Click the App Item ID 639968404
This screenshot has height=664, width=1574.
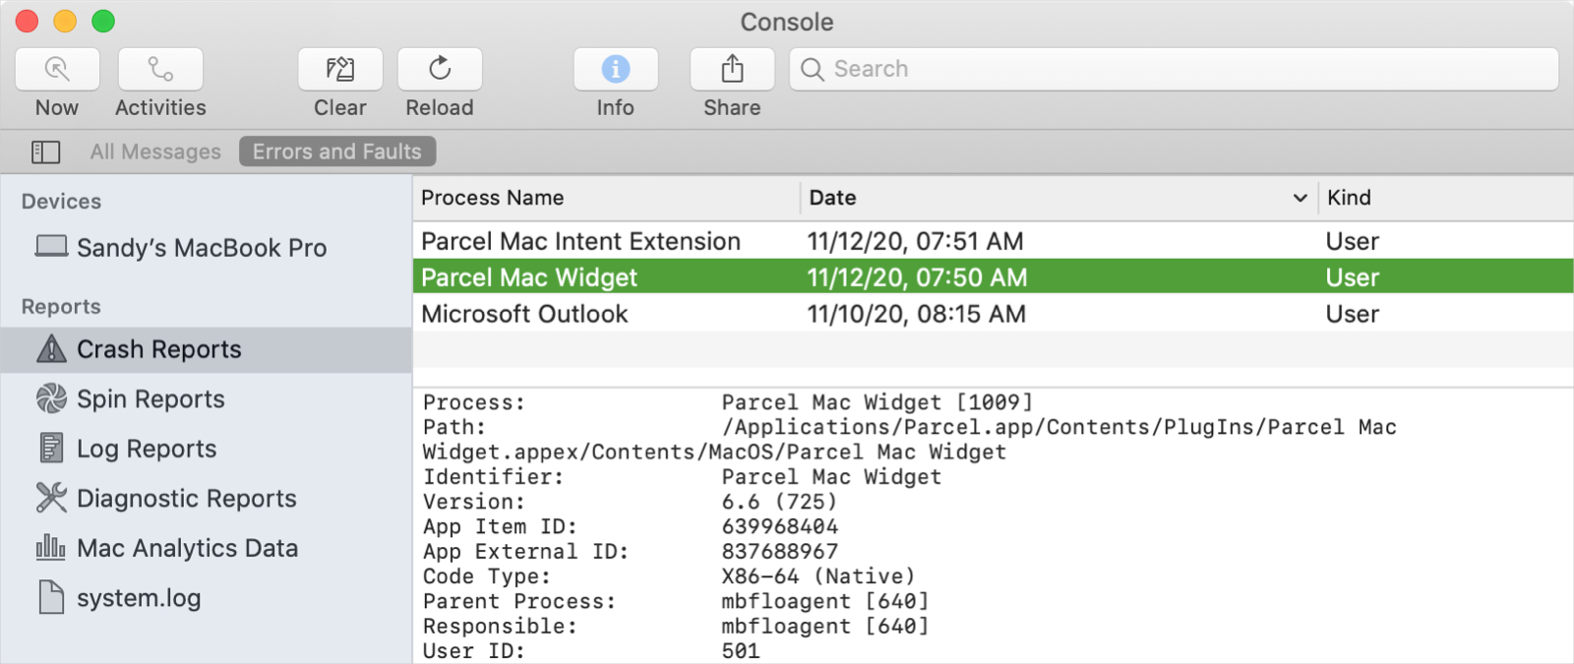point(780,526)
